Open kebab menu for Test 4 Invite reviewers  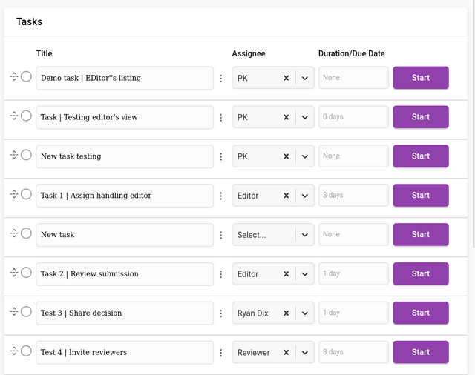pos(220,352)
